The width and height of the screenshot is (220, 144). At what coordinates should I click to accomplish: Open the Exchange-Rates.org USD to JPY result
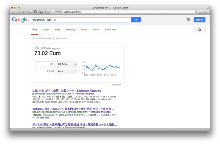pos(67,91)
